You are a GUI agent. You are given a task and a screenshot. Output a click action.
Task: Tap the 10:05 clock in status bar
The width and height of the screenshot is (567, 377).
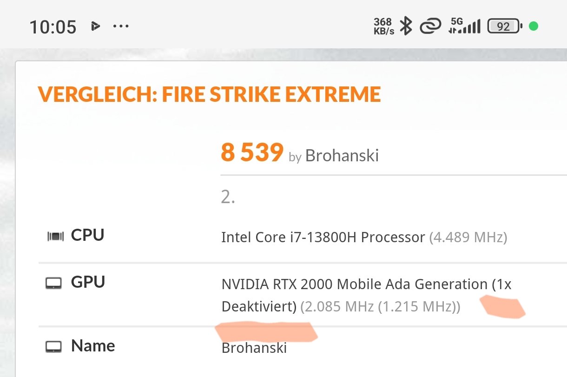[53, 27]
